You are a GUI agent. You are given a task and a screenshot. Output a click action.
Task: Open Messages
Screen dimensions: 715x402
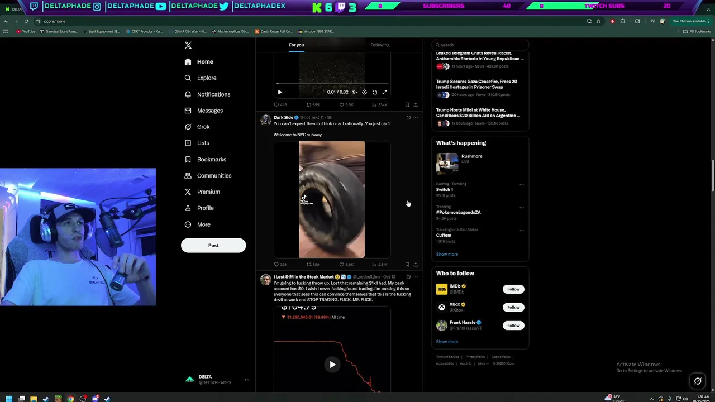pyautogui.click(x=204, y=111)
